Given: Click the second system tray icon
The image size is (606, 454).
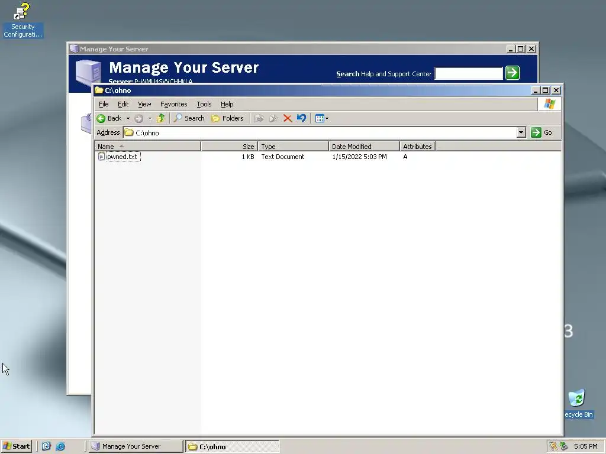Looking at the screenshot, I should pos(564,446).
